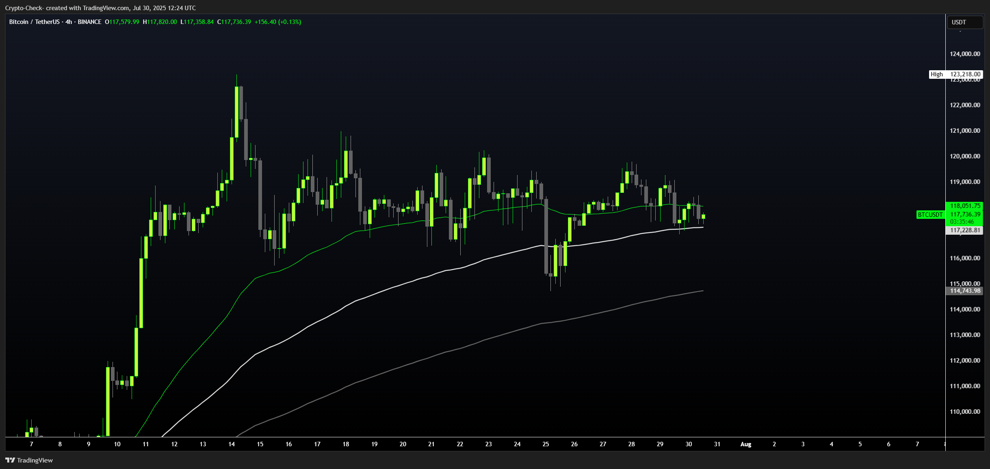Click the 111,000.00 price axis label
Screen dimensions: 990x469
(965, 386)
